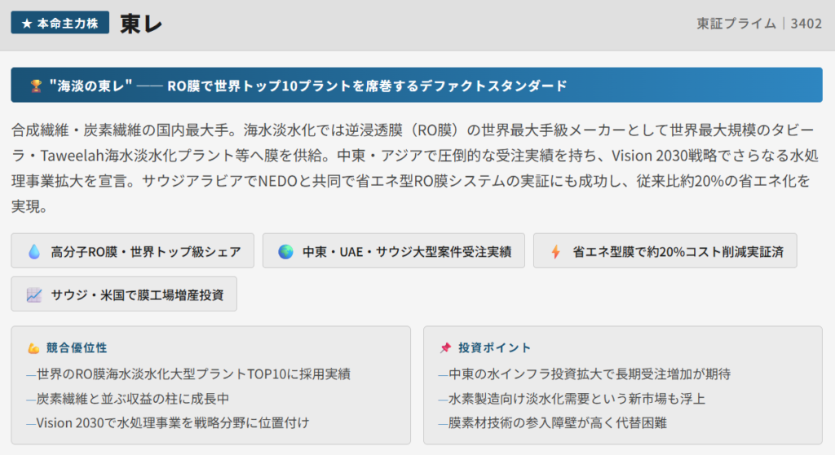Click the blue "海淡の東レ" headline banner
835x455 pixels.
pos(416,86)
